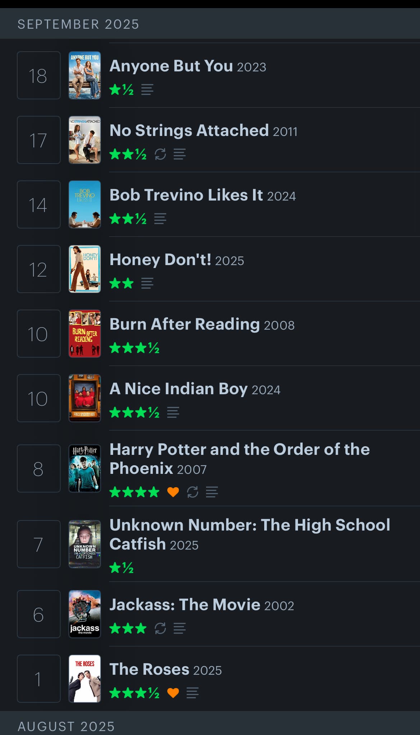Click the day 18 date box
Screen dimensions: 420x735
(x=39, y=75)
